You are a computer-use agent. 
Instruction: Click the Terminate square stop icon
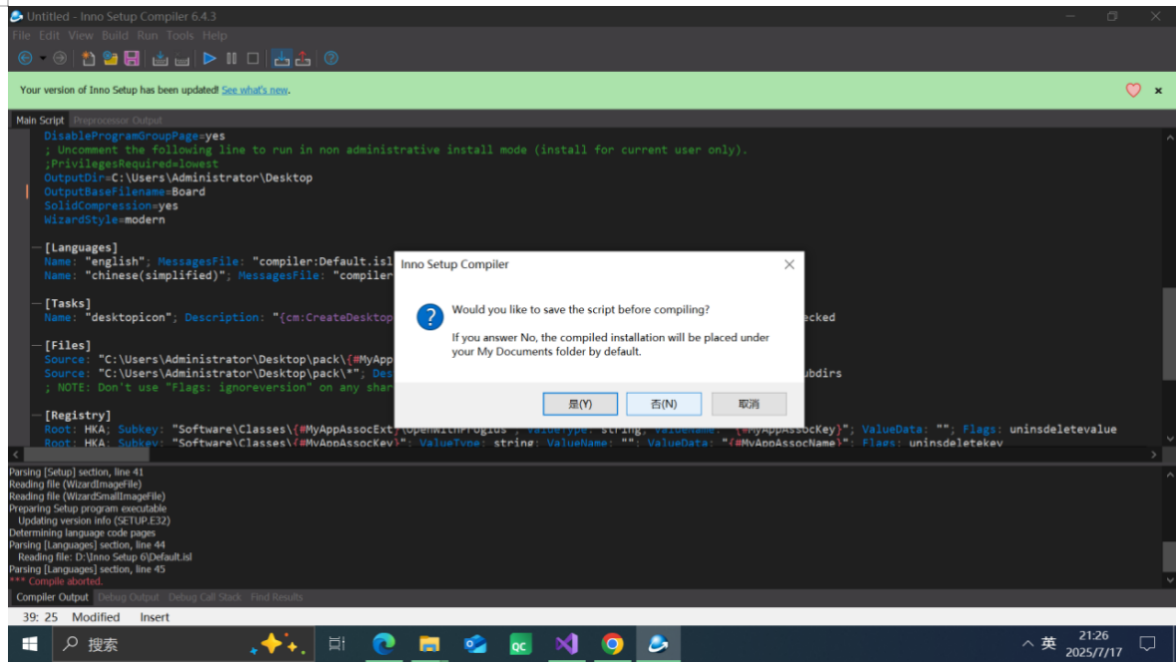[253, 59]
